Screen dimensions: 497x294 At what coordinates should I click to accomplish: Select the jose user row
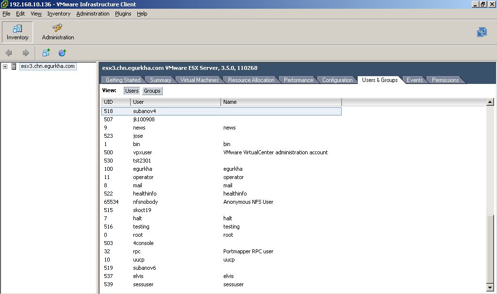point(221,136)
